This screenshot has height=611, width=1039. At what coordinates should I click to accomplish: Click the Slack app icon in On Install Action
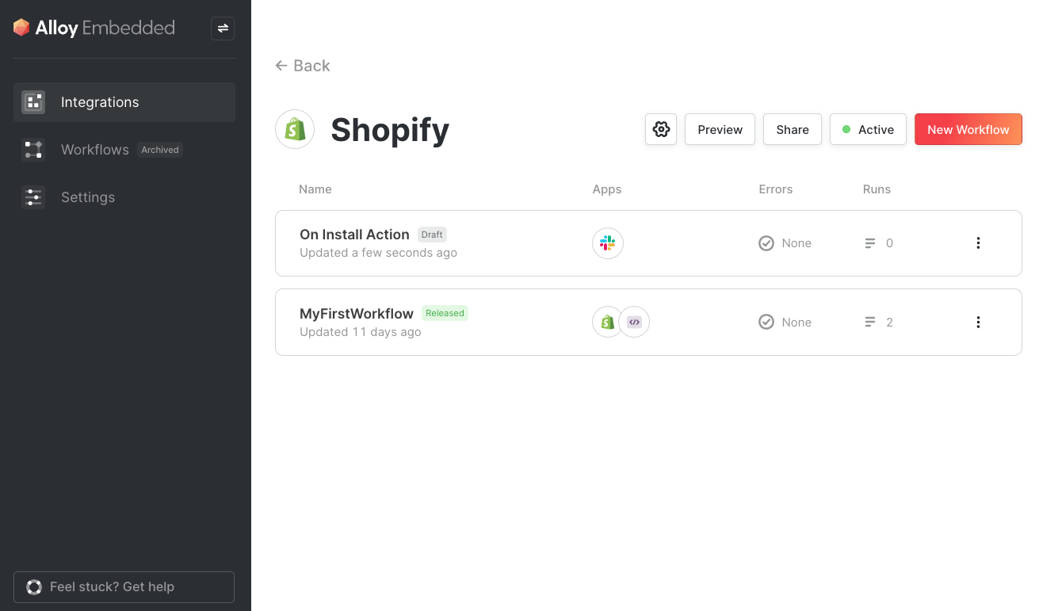(x=608, y=243)
